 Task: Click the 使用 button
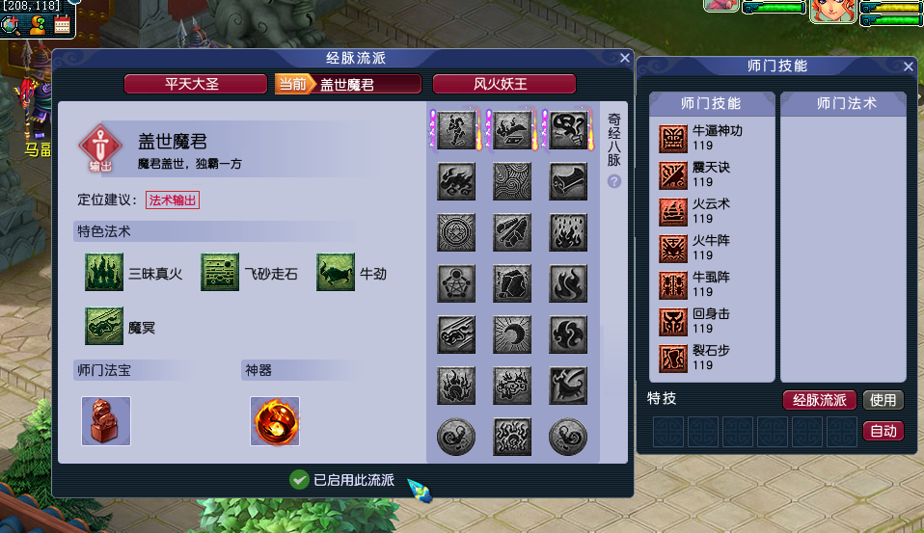pos(883,400)
